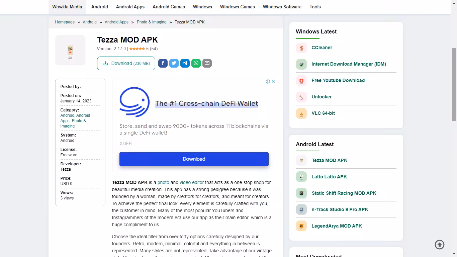Click the Tezza app thumbnail image

pos(70,50)
